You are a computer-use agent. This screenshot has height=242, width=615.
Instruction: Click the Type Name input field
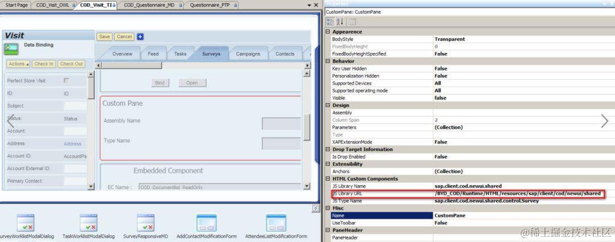click(281, 143)
